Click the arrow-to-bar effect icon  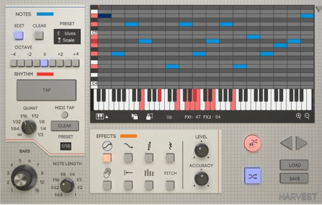coord(128,173)
